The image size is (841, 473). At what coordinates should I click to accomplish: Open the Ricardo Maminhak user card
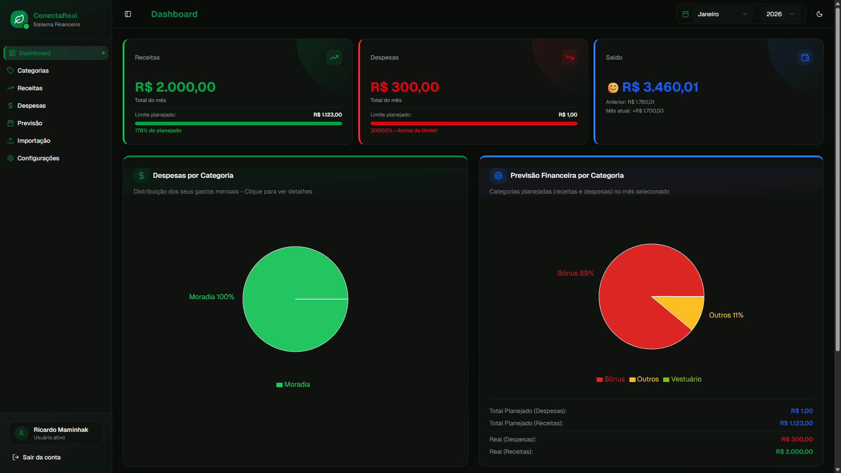point(56,433)
